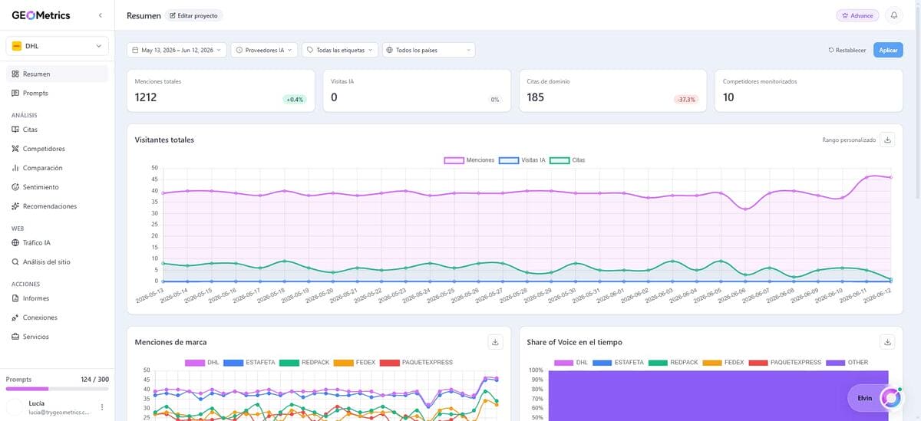Toggle OTHER in Share of Voice legend
Image resolution: width=921 pixels, height=421 pixels.
click(847, 362)
